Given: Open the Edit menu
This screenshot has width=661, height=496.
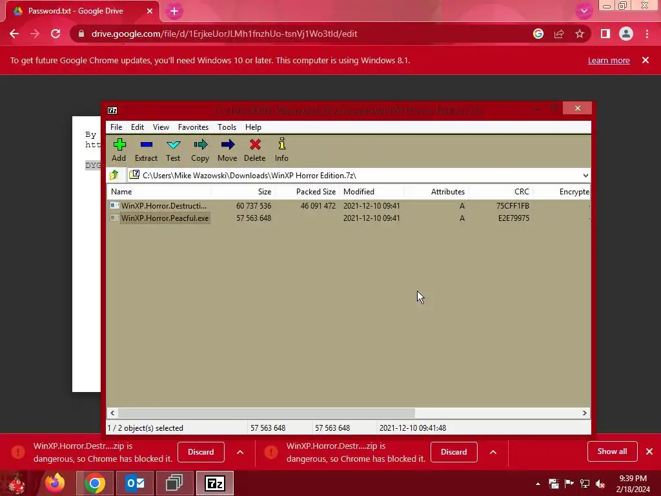Looking at the screenshot, I should click(137, 127).
